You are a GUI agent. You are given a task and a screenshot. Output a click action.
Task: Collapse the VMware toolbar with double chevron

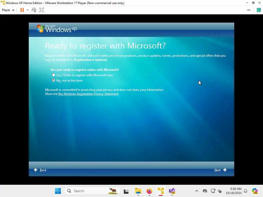point(249,10)
